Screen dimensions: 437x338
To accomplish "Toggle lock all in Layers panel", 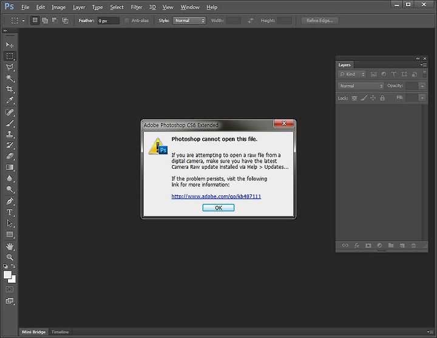I will coord(382,98).
